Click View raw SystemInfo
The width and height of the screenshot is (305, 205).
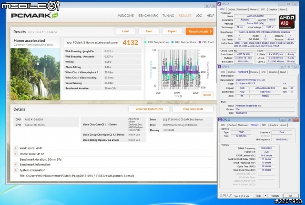[x=149, y=109]
